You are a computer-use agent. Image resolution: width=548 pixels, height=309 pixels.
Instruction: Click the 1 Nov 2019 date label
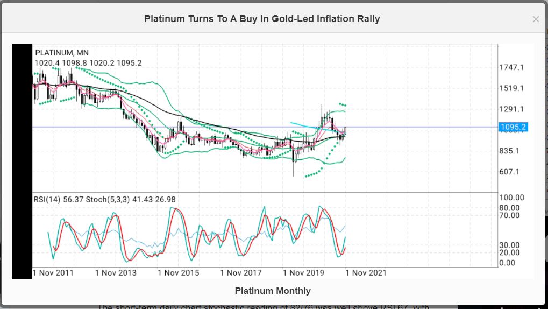[x=303, y=273]
